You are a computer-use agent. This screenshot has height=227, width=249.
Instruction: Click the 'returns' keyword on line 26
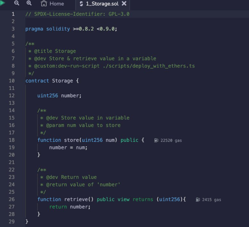click(143, 200)
